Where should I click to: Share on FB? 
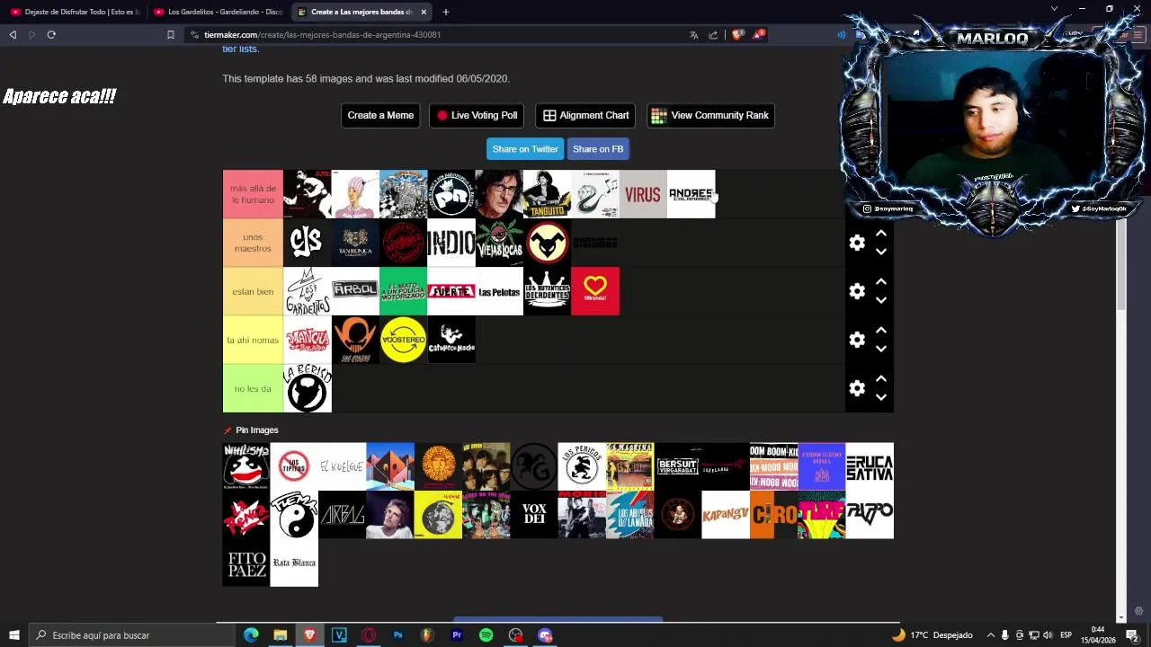click(x=598, y=149)
